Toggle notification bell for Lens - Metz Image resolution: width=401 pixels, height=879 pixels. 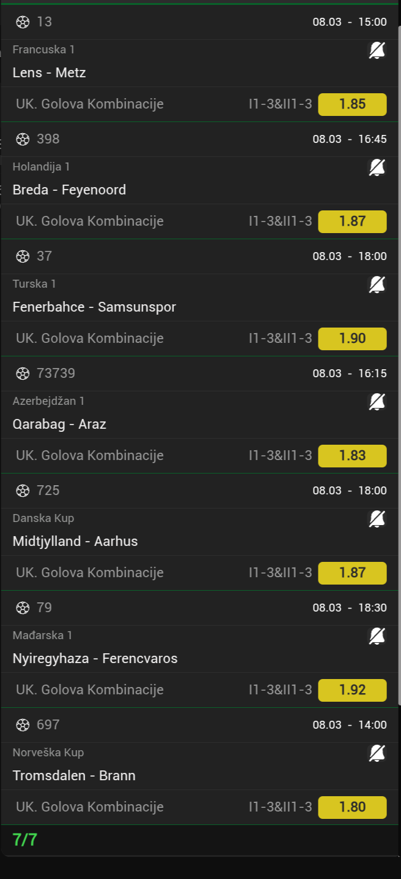pos(377,51)
